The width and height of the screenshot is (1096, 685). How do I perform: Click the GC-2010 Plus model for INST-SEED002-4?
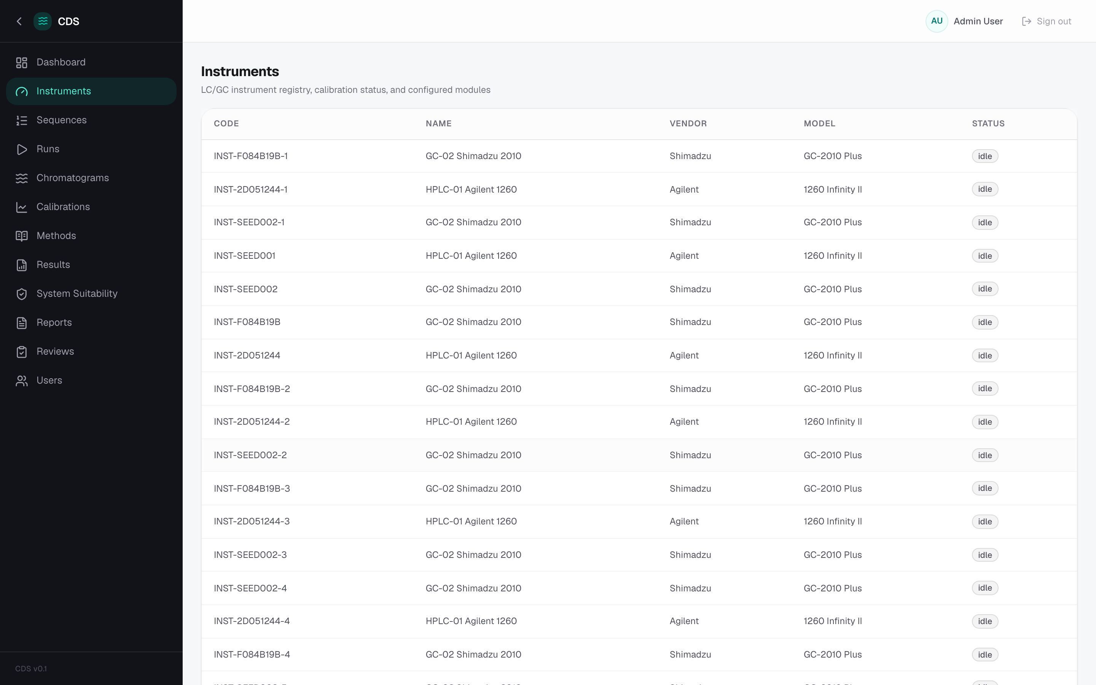(832, 588)
